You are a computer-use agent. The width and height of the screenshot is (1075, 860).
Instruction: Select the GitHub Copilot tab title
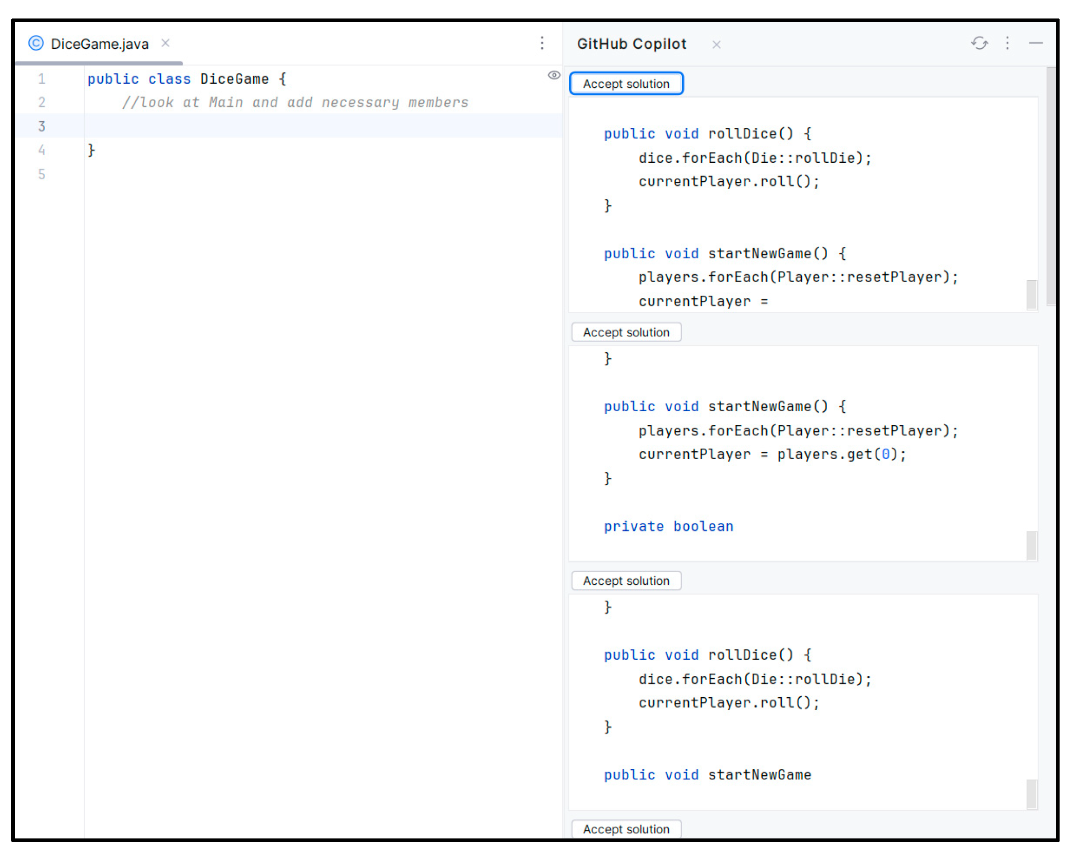631,44
